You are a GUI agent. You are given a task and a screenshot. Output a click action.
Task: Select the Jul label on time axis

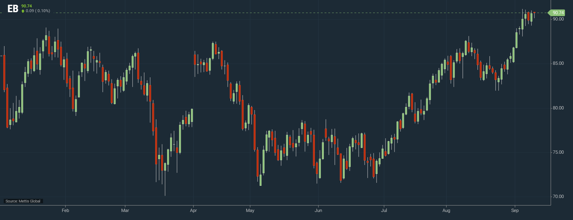(384, 210)
